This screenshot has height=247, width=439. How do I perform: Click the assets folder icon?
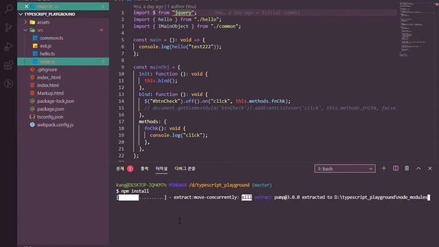tap(32, 22)
